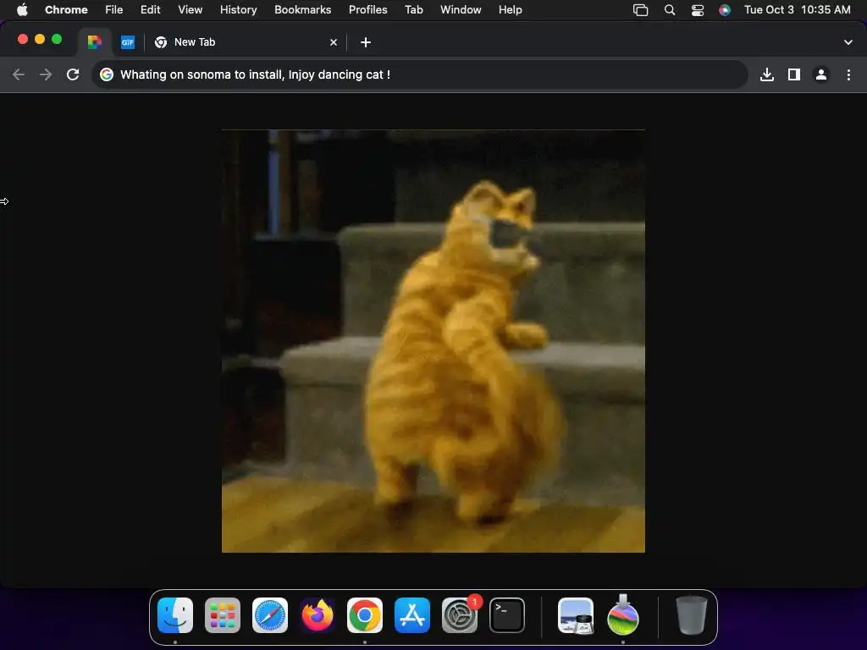Open the Tab menu

point(413,9)
